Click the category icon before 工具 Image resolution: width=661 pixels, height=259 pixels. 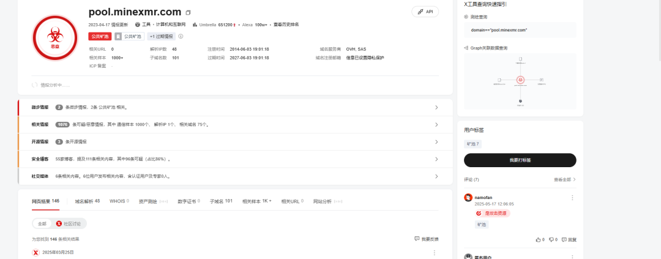click(x=138, y=25)
